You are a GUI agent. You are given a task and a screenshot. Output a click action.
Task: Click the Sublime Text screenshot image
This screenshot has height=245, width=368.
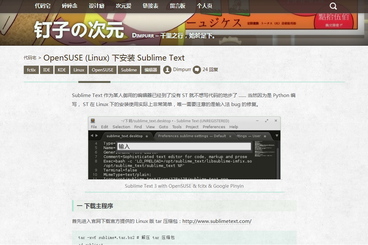[x=184, y=148]
